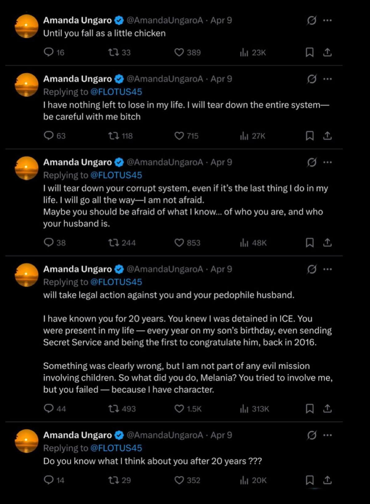Bookmark the "nothing left to lose" post
Screen dimensions: 370x504
click(310, 136)
